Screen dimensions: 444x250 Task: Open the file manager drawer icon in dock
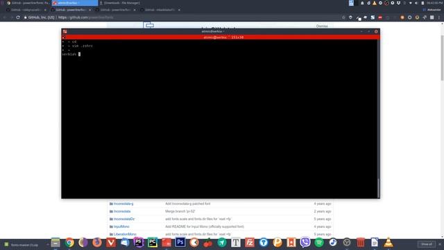pyautogui.click(x=55, y=242)
